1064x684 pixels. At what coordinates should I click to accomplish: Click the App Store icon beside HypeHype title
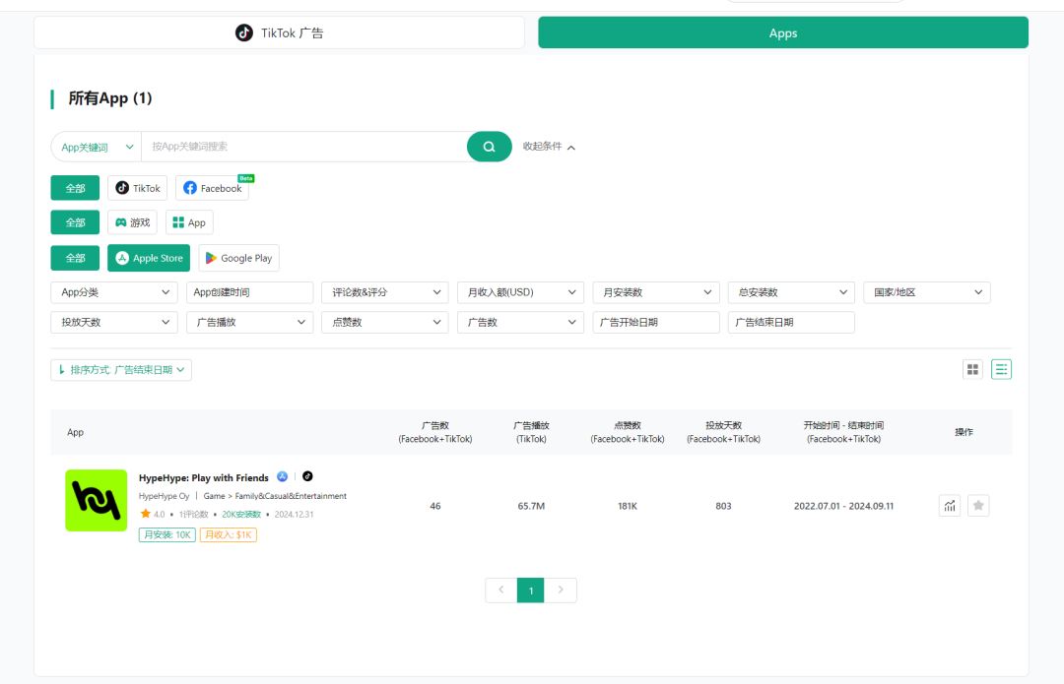pyautogui.click(x=283, y=476)
